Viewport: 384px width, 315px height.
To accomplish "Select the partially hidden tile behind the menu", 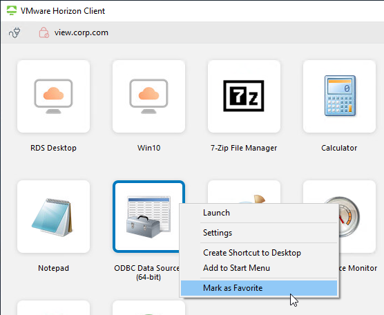I will pos(244,192).
